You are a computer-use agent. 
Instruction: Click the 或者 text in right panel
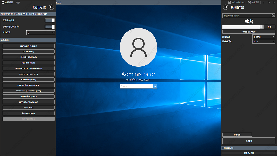[x=249, y=22]
